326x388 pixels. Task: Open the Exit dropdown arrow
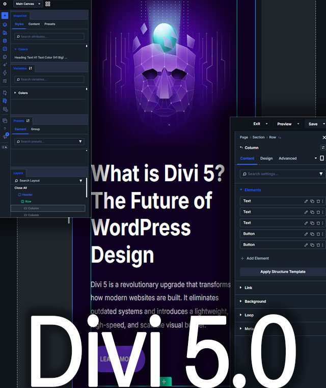pos(266,124)
